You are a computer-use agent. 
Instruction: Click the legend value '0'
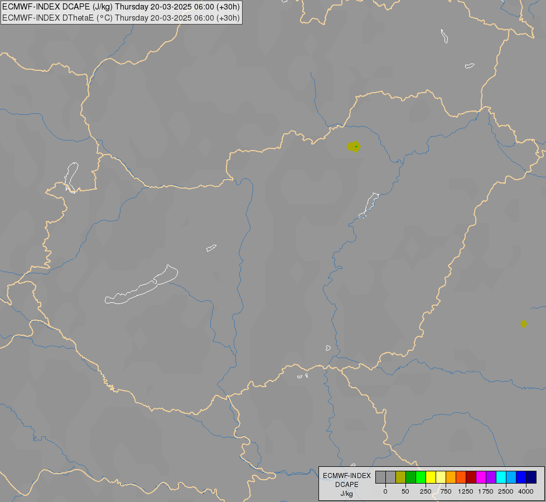tap(385, 491)
